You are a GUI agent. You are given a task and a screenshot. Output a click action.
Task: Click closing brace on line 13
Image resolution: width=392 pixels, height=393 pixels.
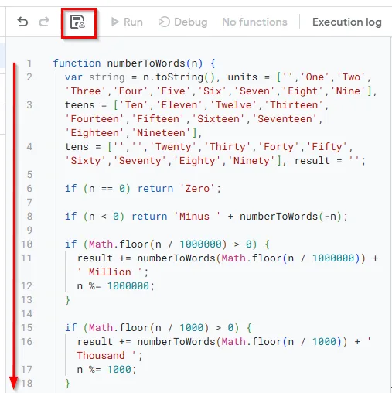coord(67,300)
